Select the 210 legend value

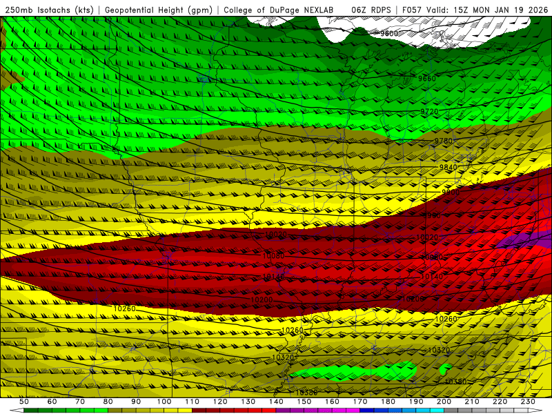472,402
